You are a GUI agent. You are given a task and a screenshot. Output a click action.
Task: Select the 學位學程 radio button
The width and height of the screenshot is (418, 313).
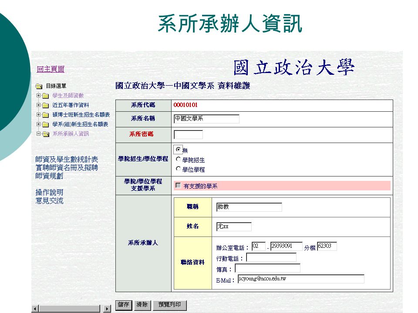point(178,169)
